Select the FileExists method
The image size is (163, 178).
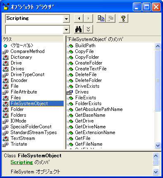coord(86,98)
